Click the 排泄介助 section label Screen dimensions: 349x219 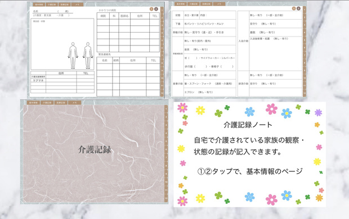click(x=243, y=84)
